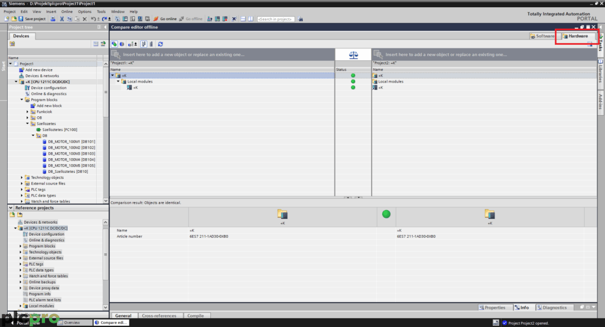Click the Refresh comparison icon
This screenshot has width=605, height=327.
pyautogui.click(x=161, y=44)
